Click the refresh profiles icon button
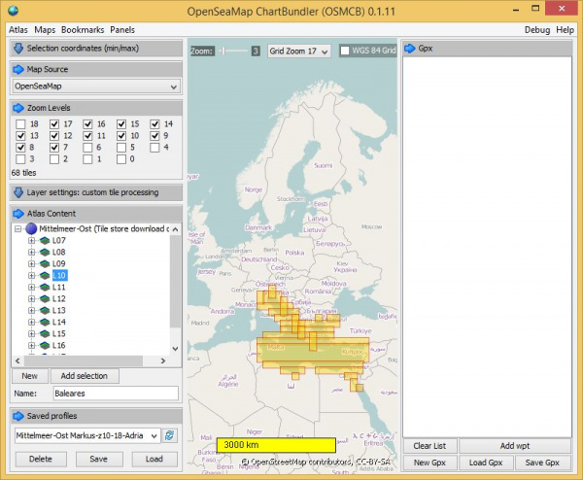The image size is (583, 480). [170, 435]
